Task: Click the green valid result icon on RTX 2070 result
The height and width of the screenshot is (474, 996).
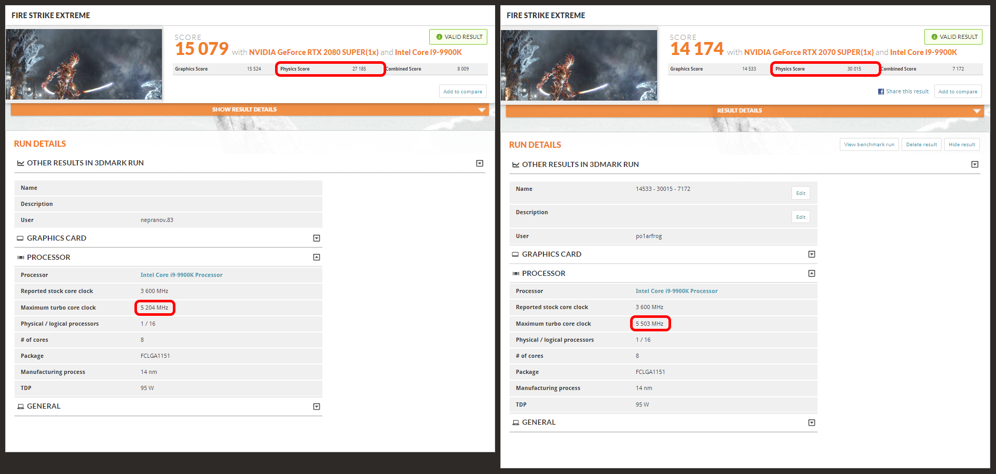Action: pos(934,37)
